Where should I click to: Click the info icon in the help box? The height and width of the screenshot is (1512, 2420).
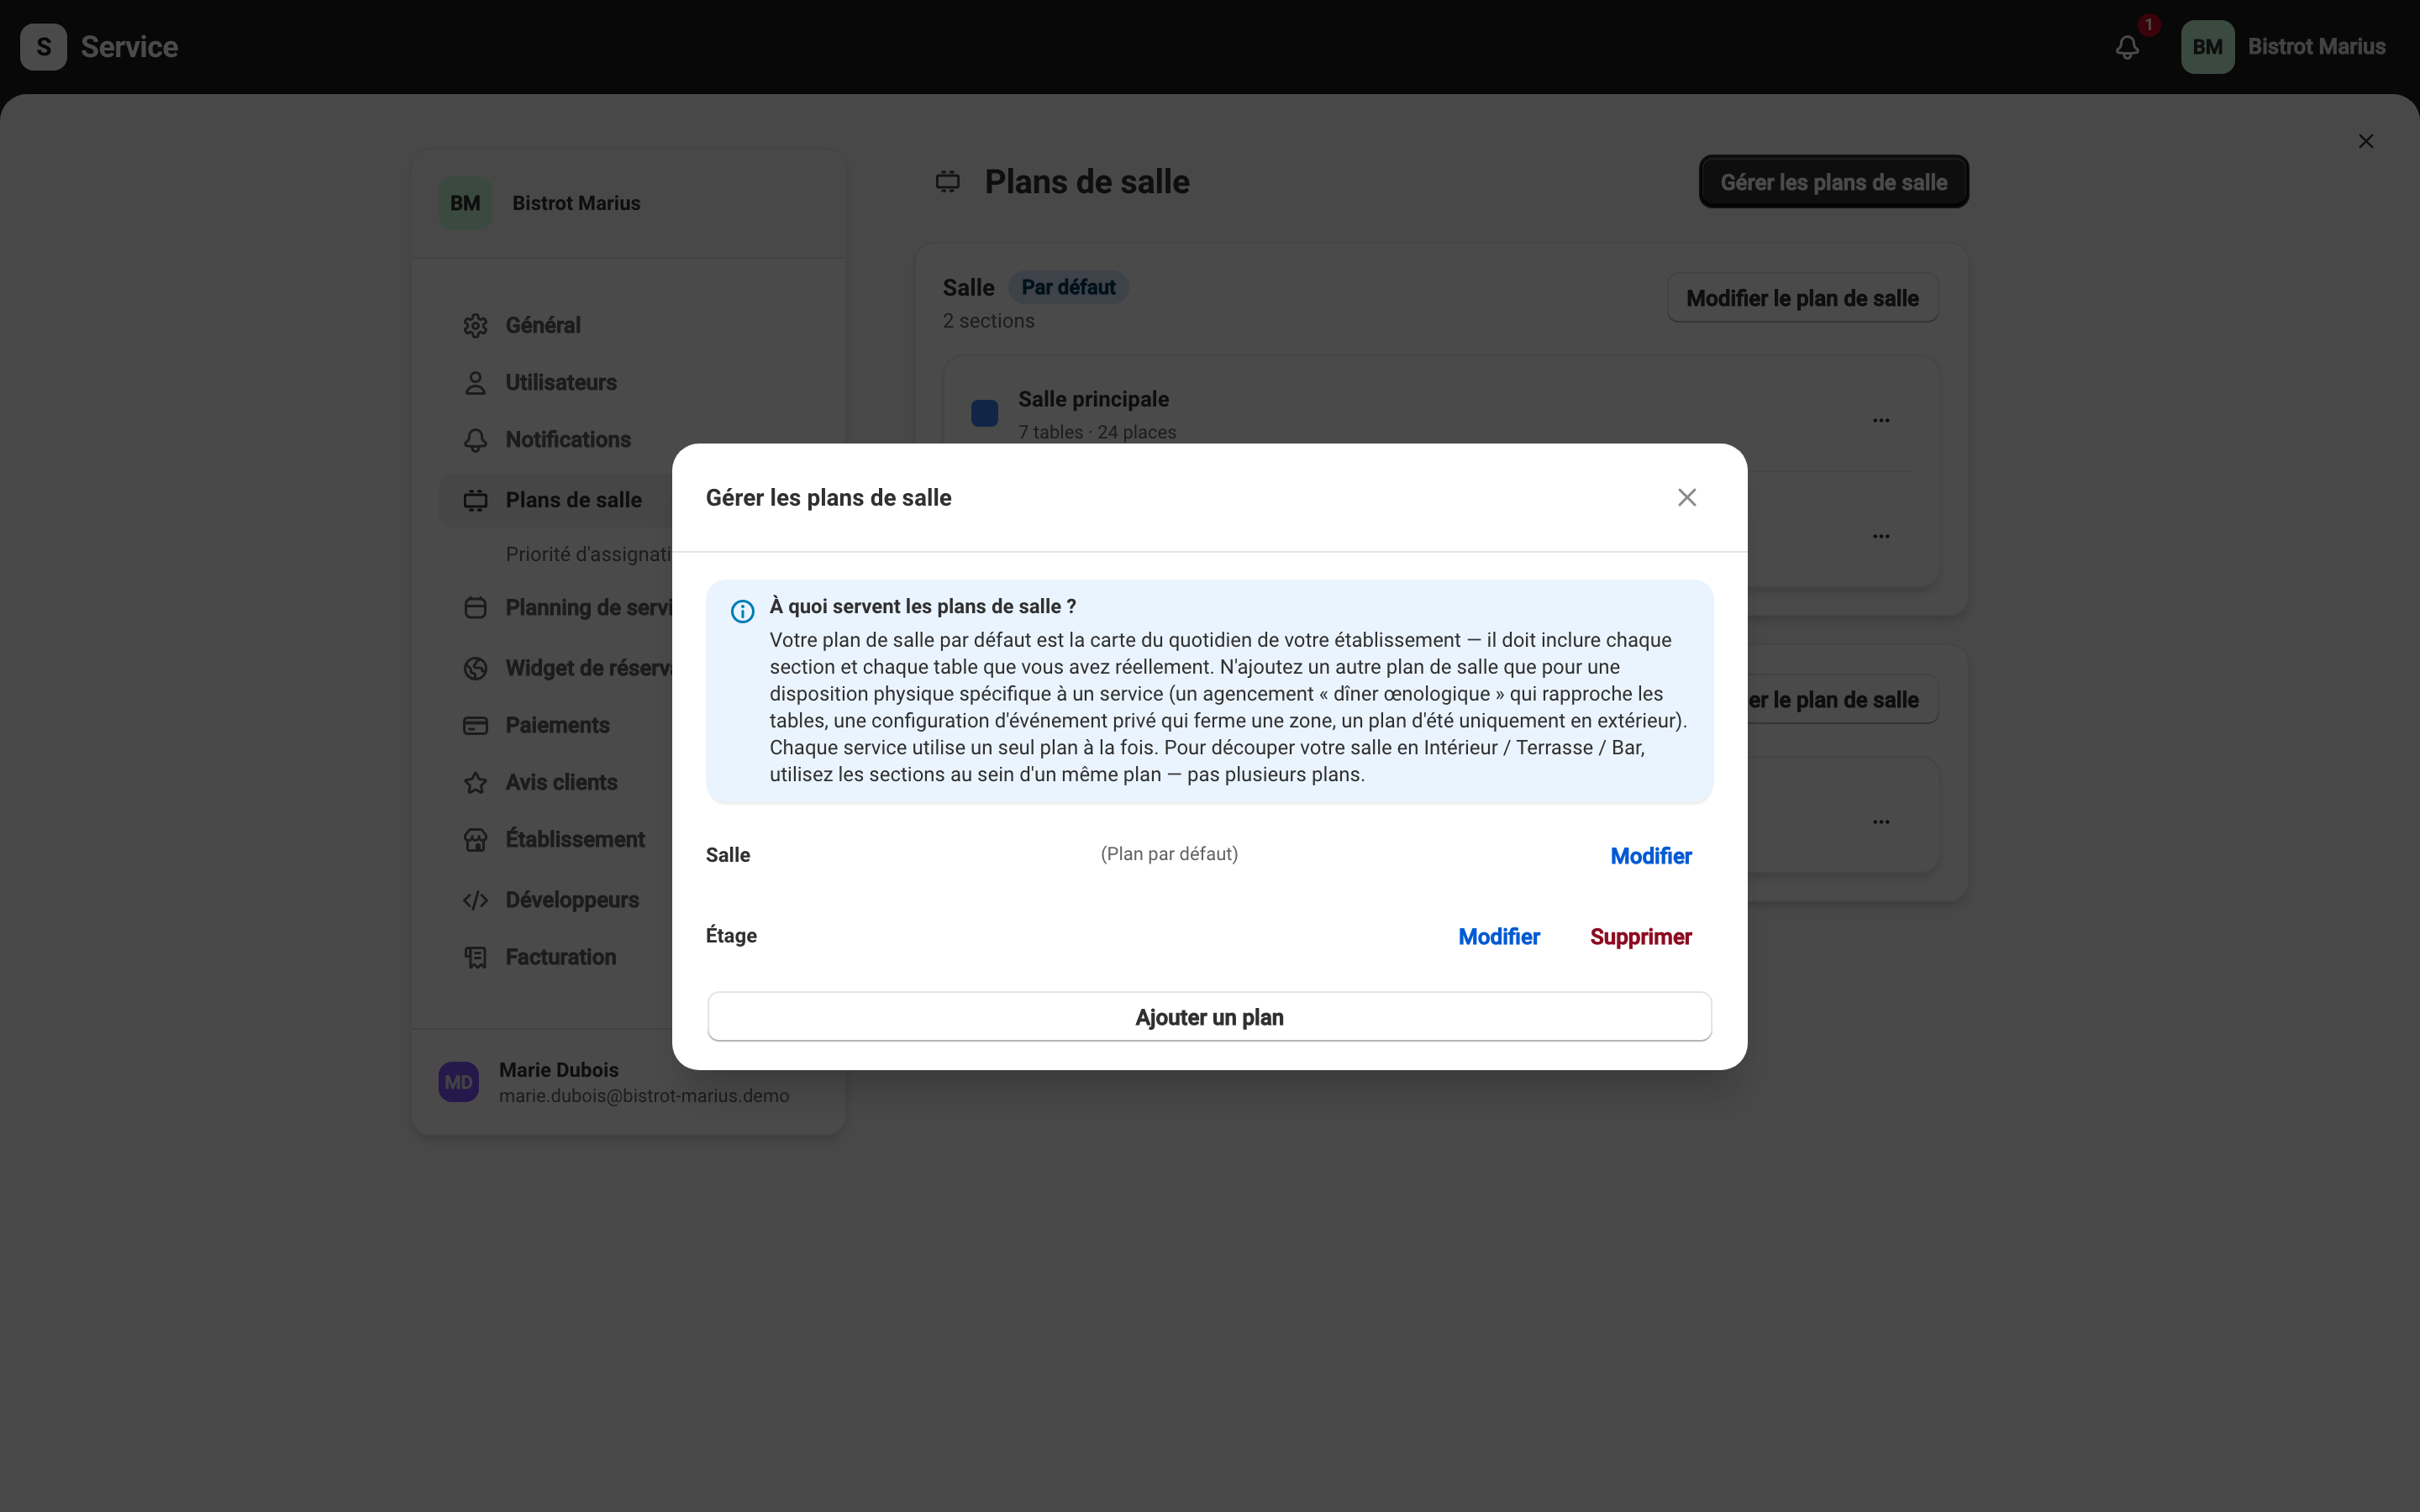pos(742,611)
